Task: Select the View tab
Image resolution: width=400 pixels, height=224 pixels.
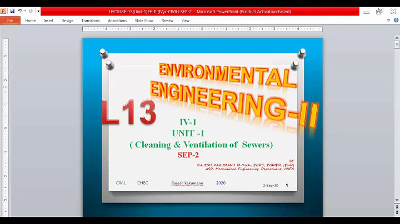Action: tap(186, 21)
